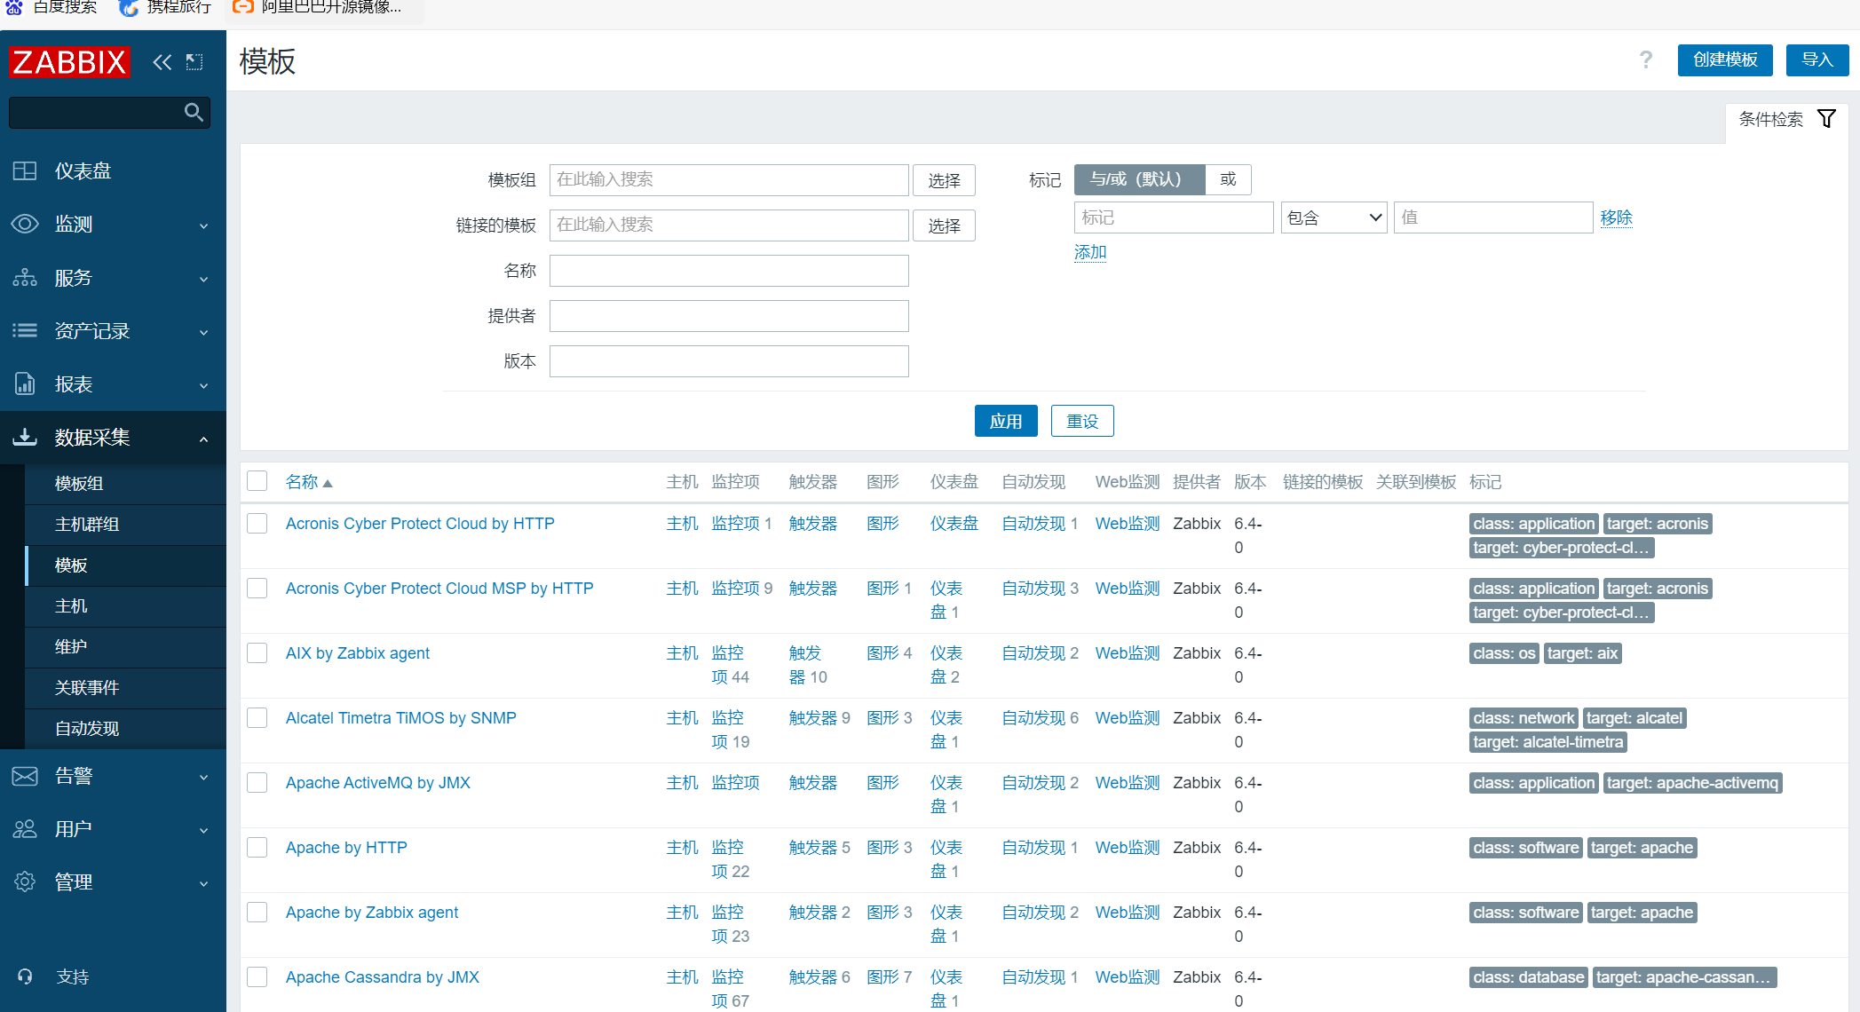Expand the 服务 menu chevron

[x=204, y=279]
